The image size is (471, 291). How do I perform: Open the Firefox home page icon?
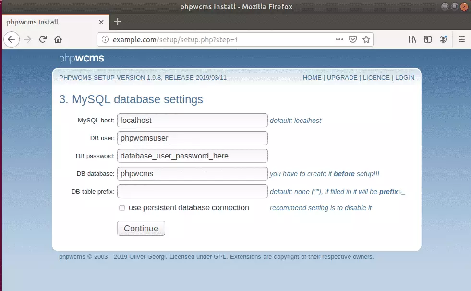pyautogui.click(x=58, y=40)
